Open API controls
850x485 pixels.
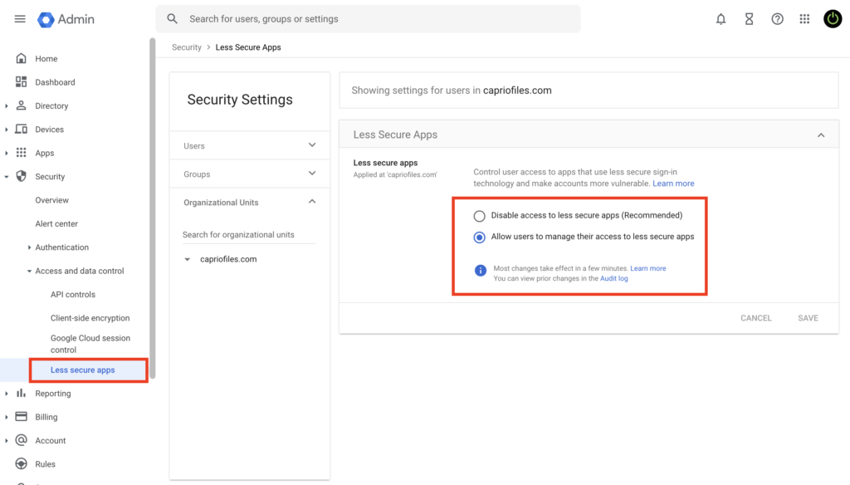(x=73, y=295)
